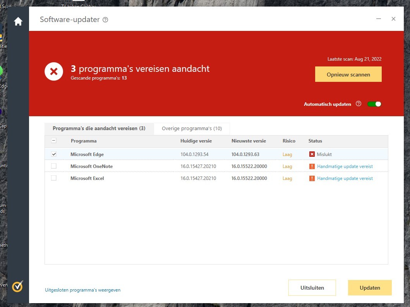
Task: Click warning icon in Microsoft Excel row
Action: point(312,178)
